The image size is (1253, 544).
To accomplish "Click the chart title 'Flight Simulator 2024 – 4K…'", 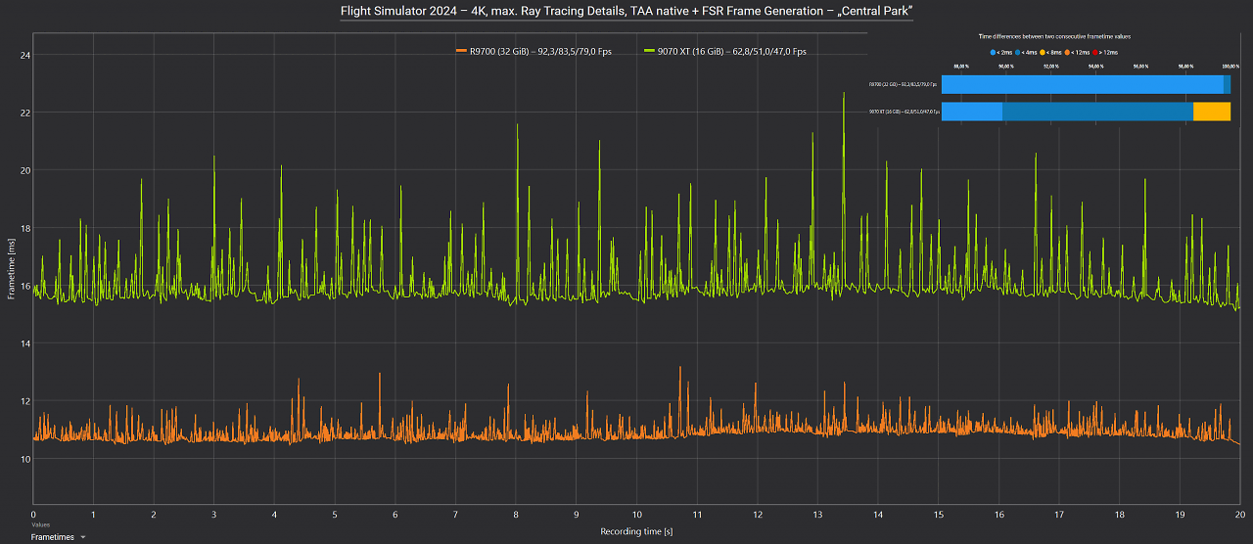I will [626, 11].
